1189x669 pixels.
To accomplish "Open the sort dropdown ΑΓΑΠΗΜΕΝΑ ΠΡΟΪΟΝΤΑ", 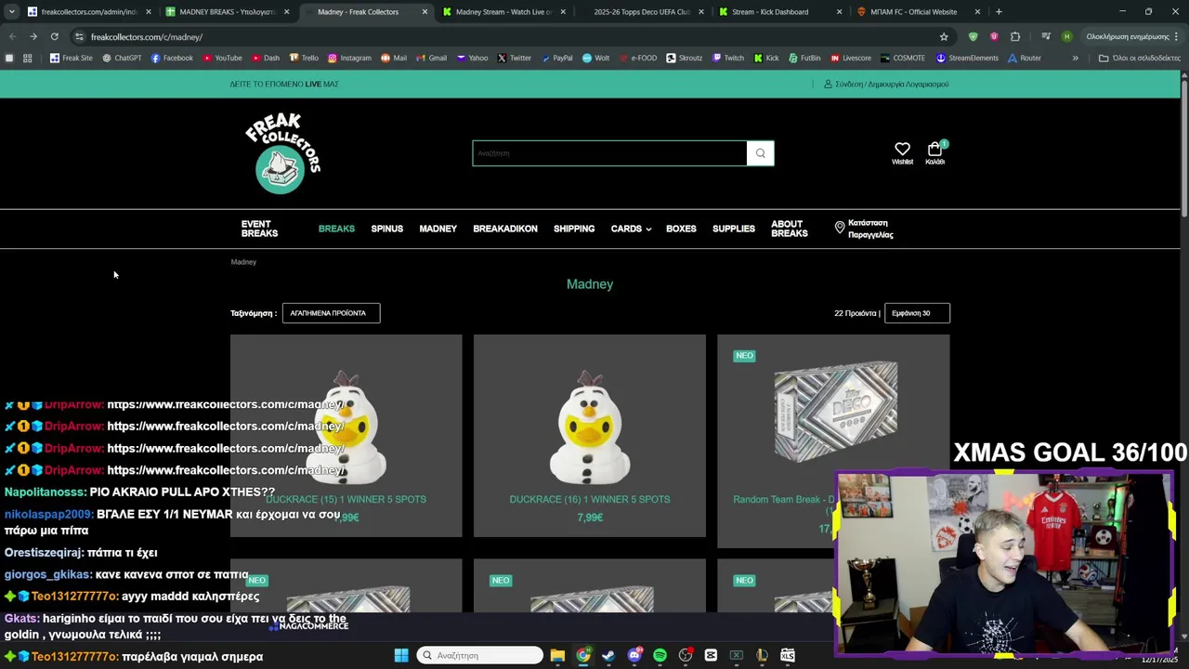I will (331, 313).
